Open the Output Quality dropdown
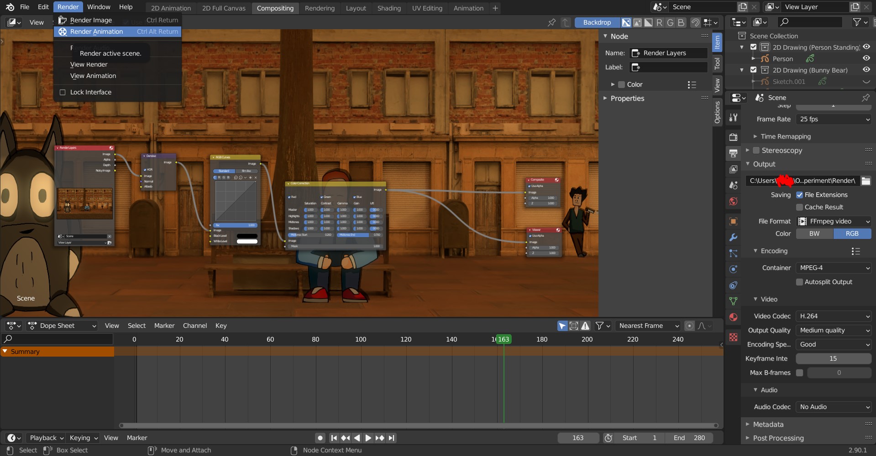This screenshot has height=456, width=876. (834, 330)
